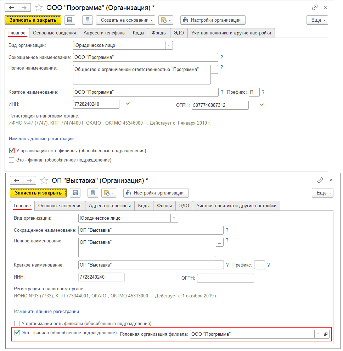The height and width of the screenshot is (351, 343).
Task: Save ОП "Выставка" with diskette icon
Action: (x=75, y=193)
